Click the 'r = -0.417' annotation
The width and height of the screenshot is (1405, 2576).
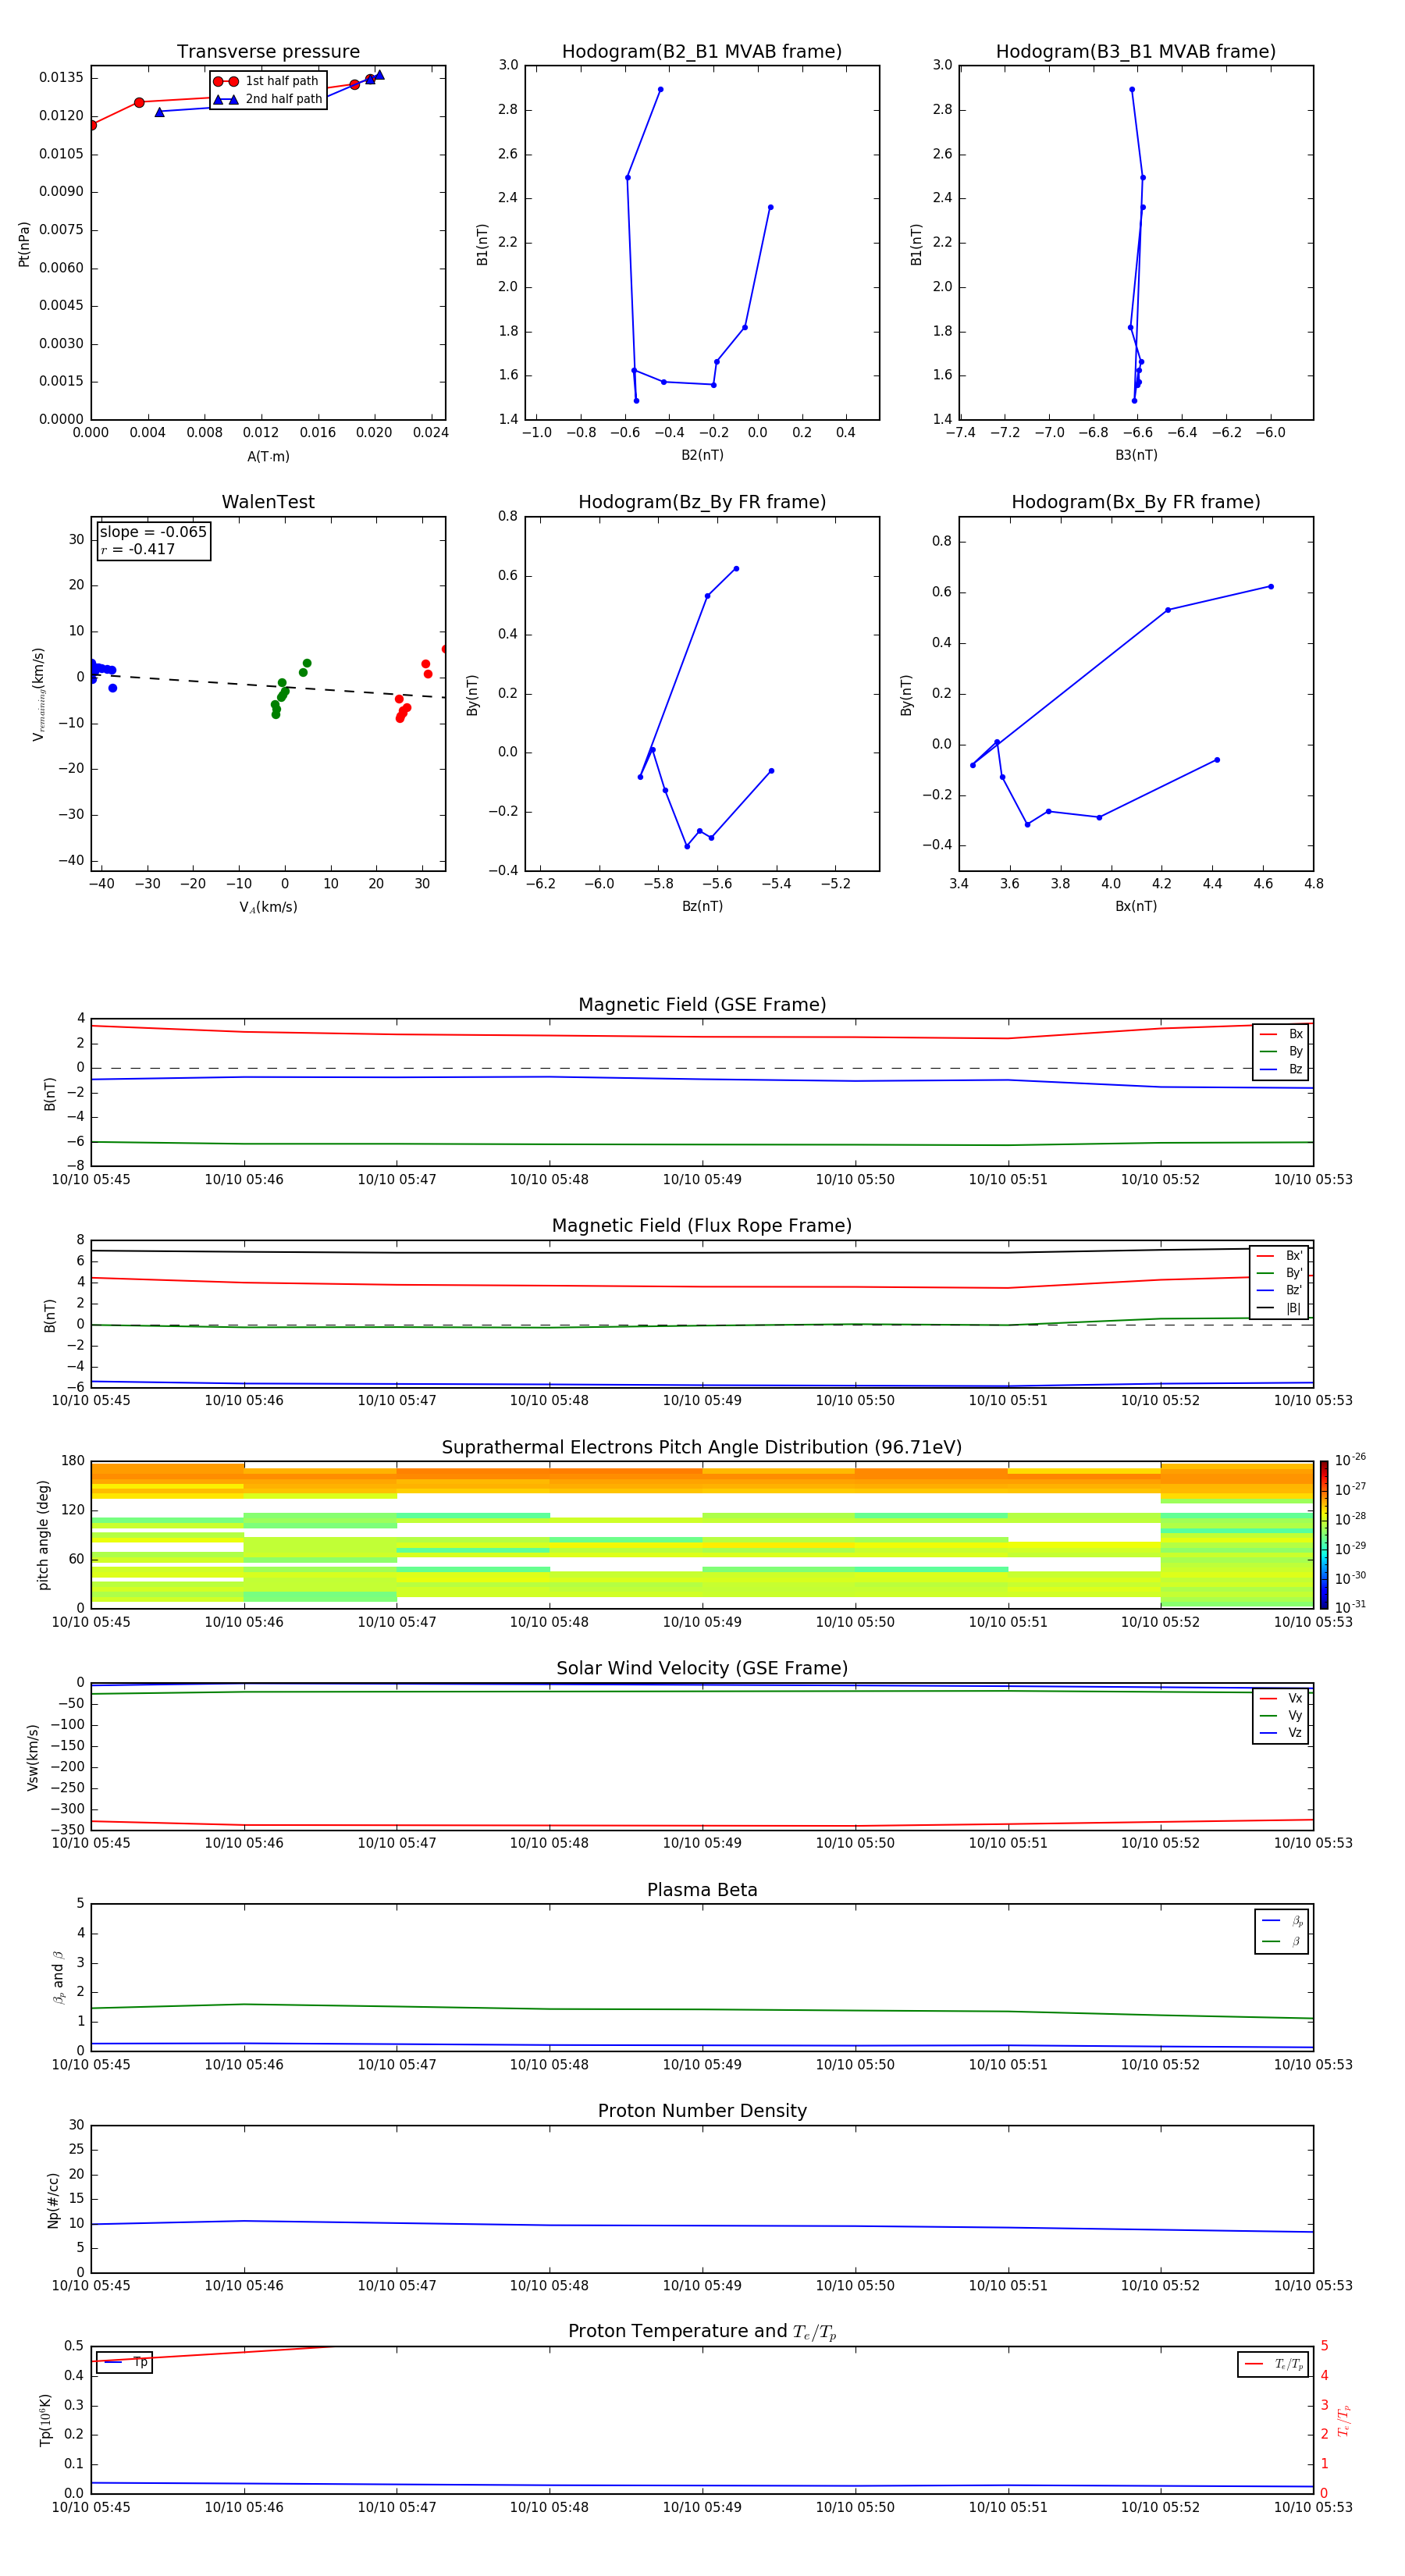tap(138, 549)
